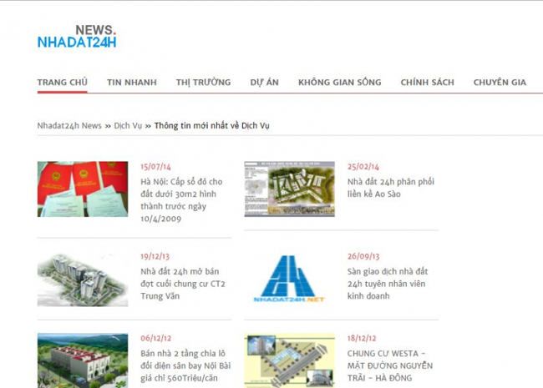Open the TRANG CHỦ menu item
The height and width of the screenshot is (388, 543).
tap(63, 83)
